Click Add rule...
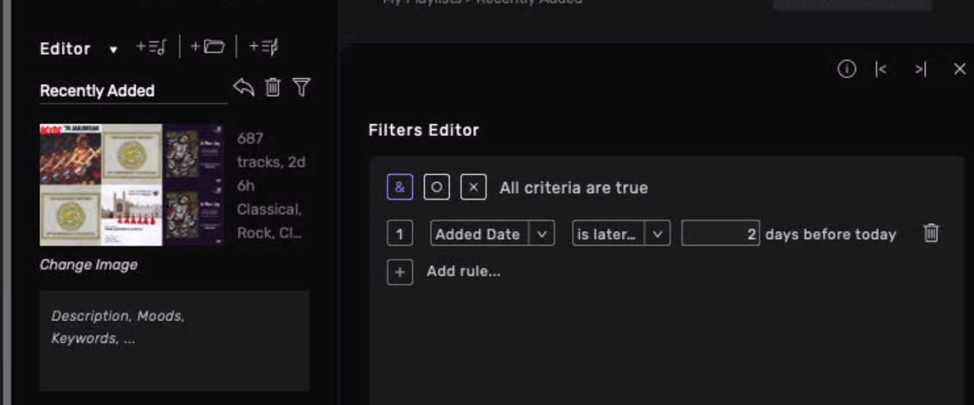 pos(464,271)
